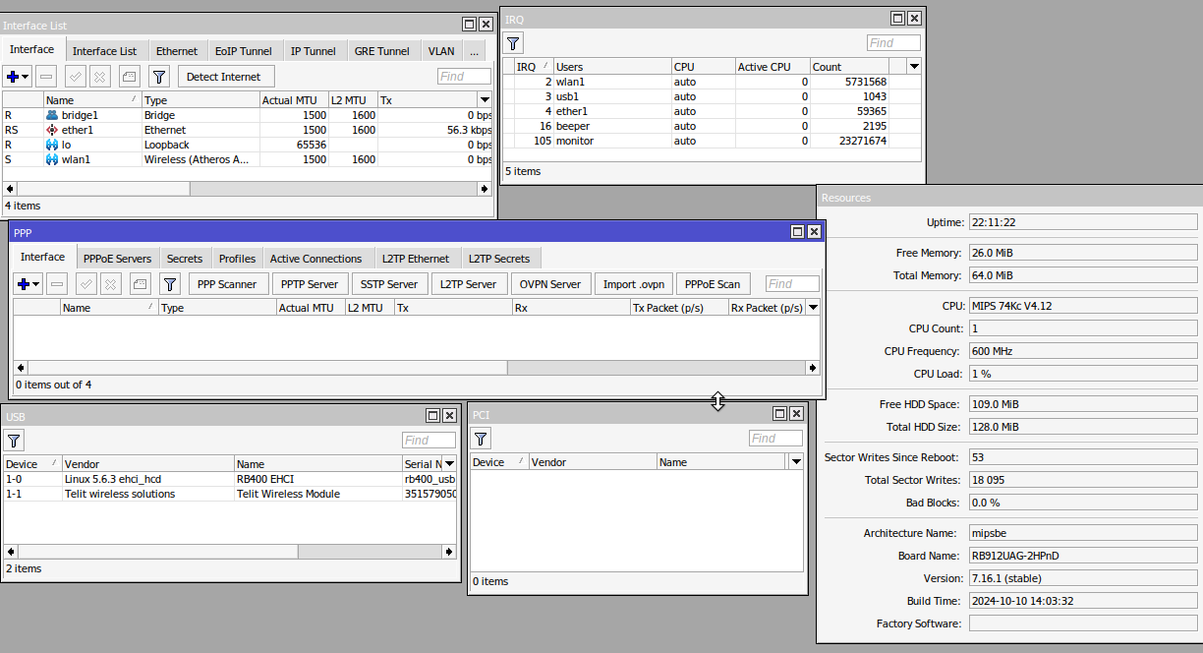The width and height of the screenshot is (1203, 653).
Task: Open the Active Connections tab in PPP
Action: (315, 259)
